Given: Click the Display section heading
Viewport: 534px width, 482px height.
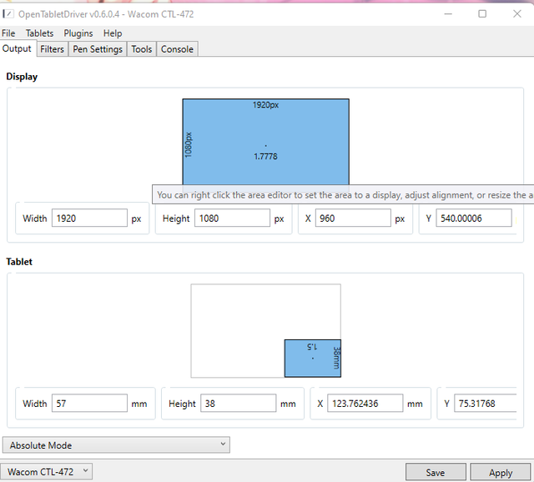Looking at the screenshot, I should pyautogui.click(x=22, y=77).
